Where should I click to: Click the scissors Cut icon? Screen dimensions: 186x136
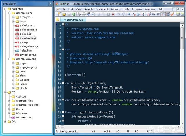point(99,14)
